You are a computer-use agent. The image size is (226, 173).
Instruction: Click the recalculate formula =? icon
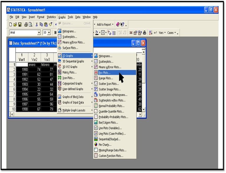click(x=155, y=33)
